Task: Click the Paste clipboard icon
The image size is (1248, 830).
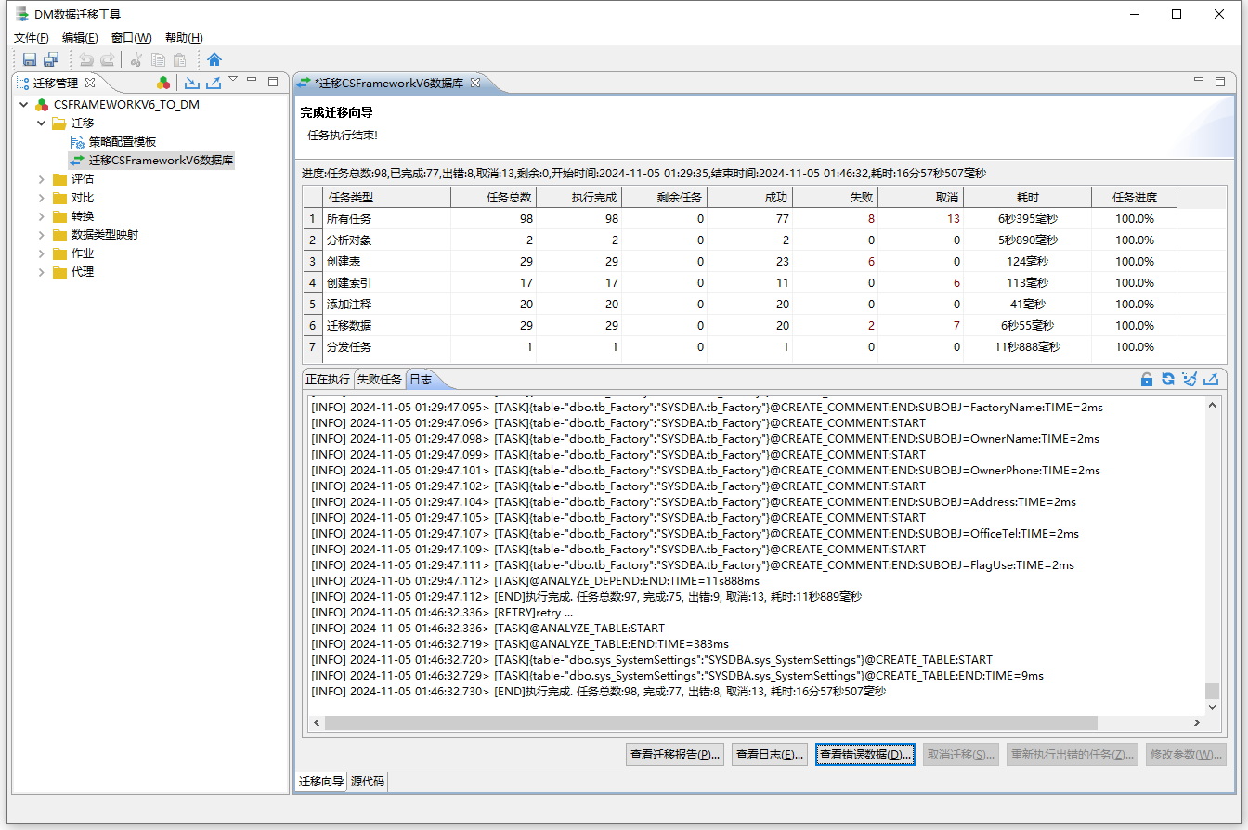Action: 180,59
